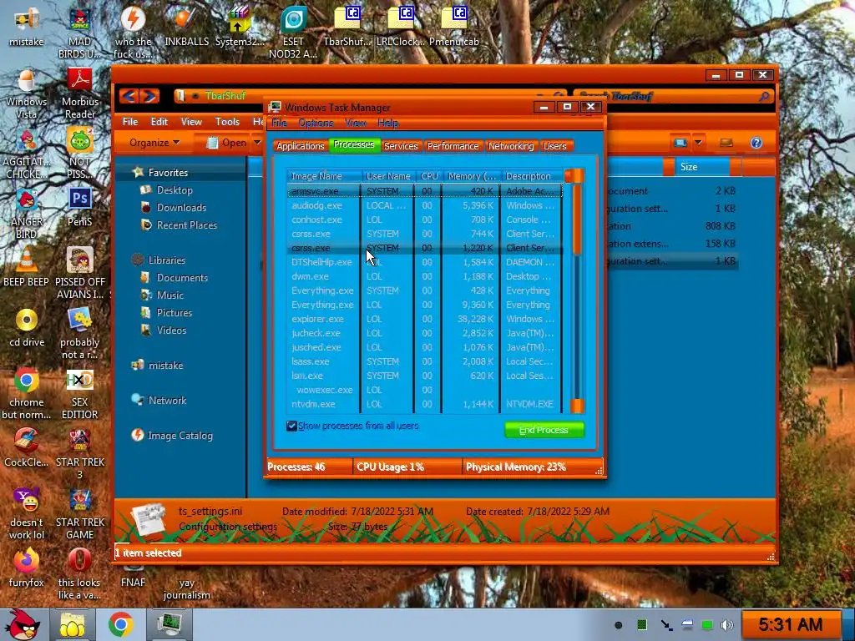
Task: Click the Open button in Explorer toolbar
Action: (227, 142)
